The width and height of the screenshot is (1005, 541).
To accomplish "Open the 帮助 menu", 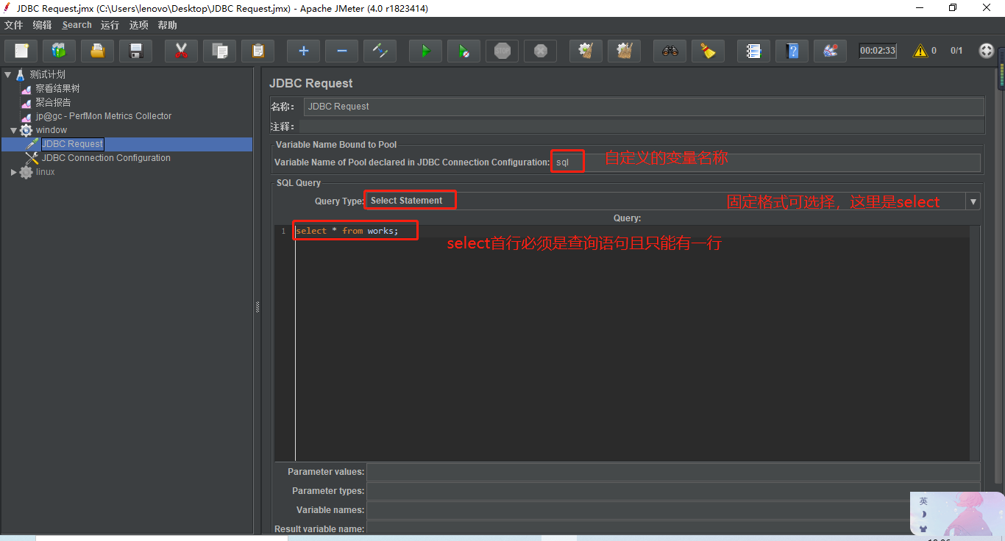I will point(167,25).
